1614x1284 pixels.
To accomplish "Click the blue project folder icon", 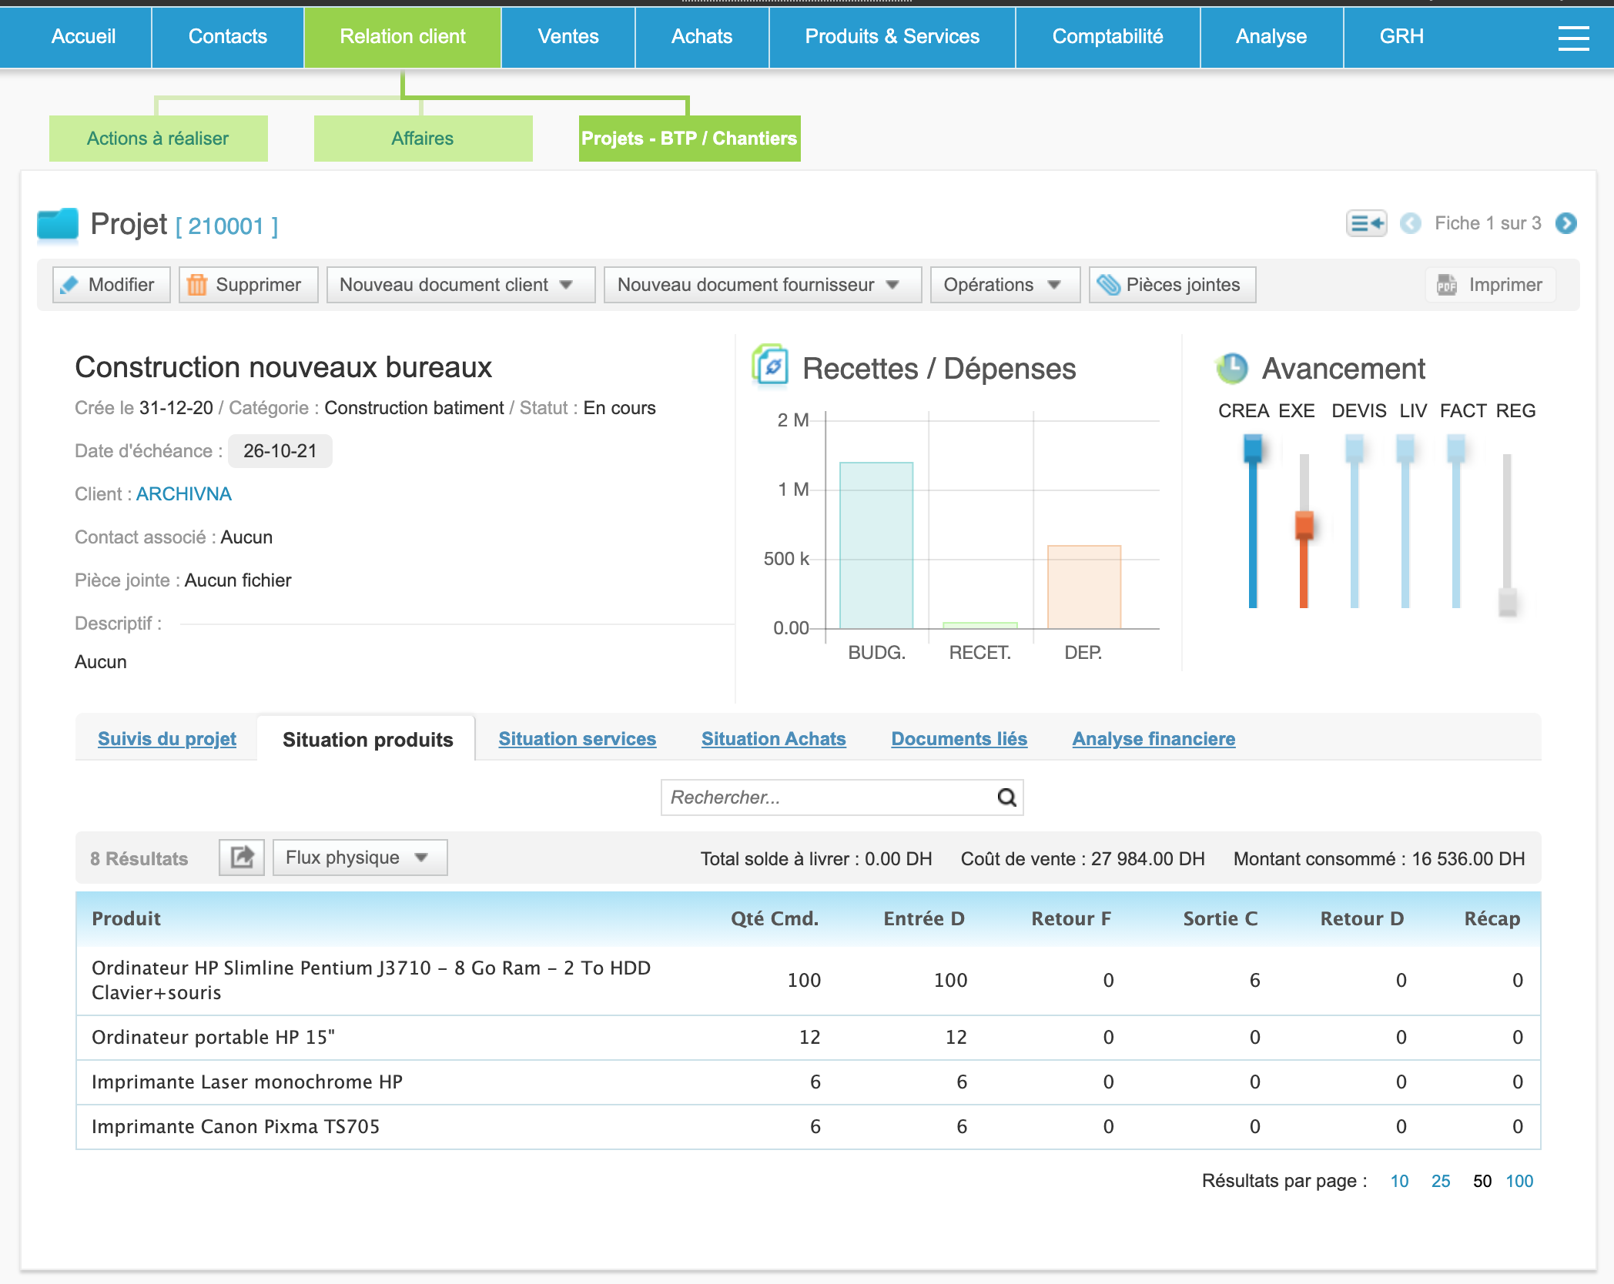I will click(x=58, y=225).
